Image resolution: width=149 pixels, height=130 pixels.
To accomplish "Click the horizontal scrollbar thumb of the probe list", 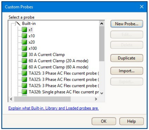I will click(43, 99).
